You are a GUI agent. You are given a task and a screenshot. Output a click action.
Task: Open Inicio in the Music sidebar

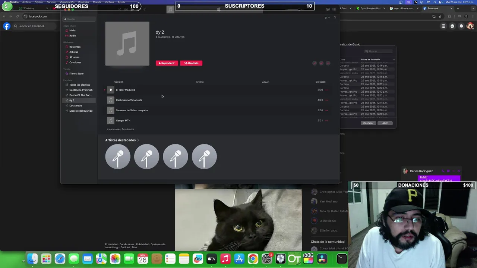(72, 31)
